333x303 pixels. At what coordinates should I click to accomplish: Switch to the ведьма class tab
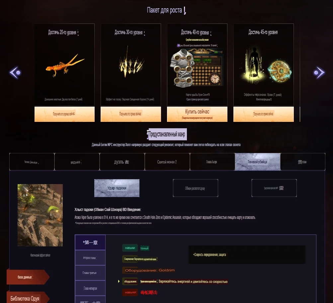tap(77, 162)
